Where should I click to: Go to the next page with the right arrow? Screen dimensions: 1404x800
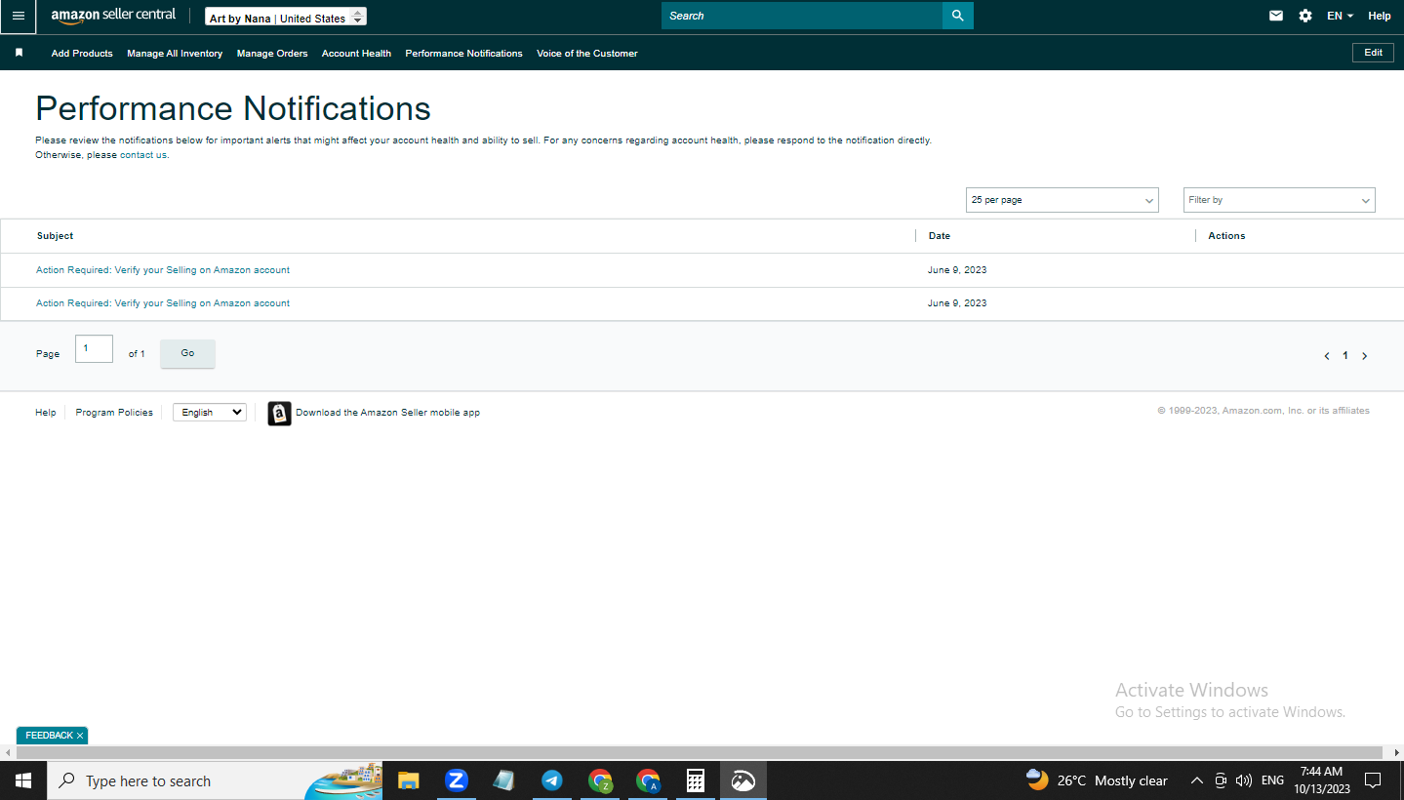pos(1365,356)
